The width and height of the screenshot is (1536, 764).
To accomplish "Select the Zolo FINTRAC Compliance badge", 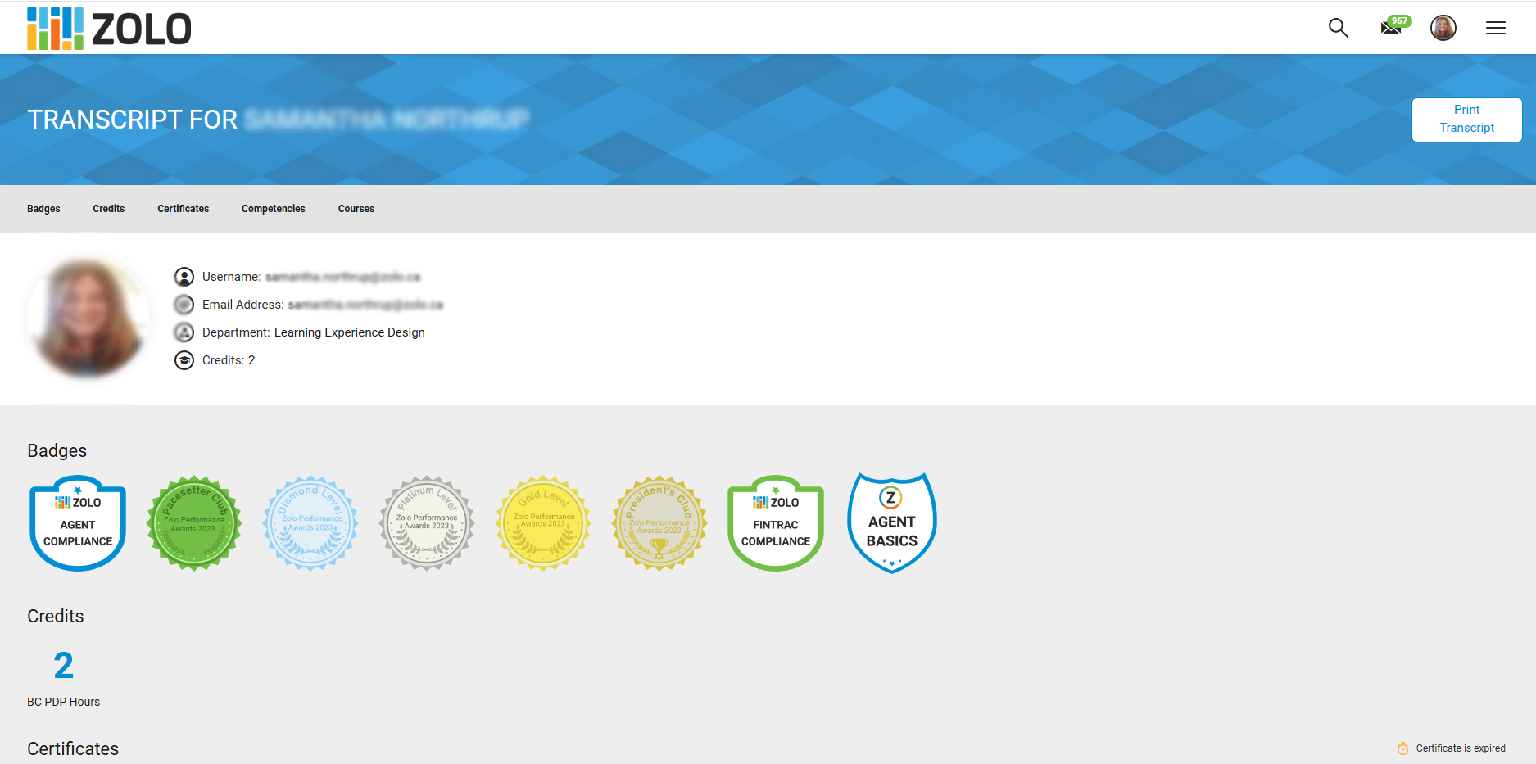I will 776,523.
